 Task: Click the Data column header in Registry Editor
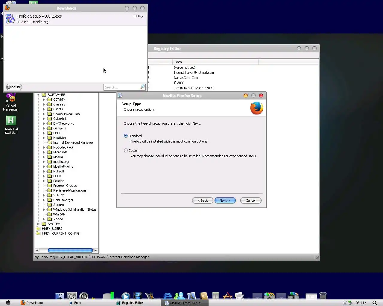(x=215, y=62)
